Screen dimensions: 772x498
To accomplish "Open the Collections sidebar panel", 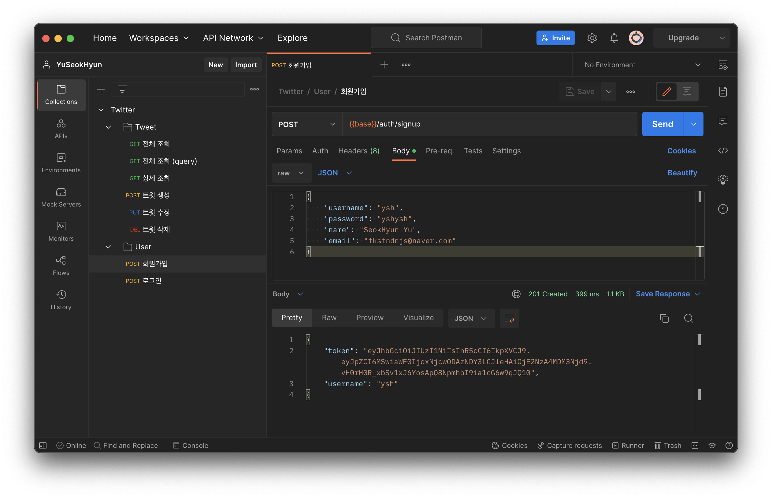I will [x=61, y=95].
